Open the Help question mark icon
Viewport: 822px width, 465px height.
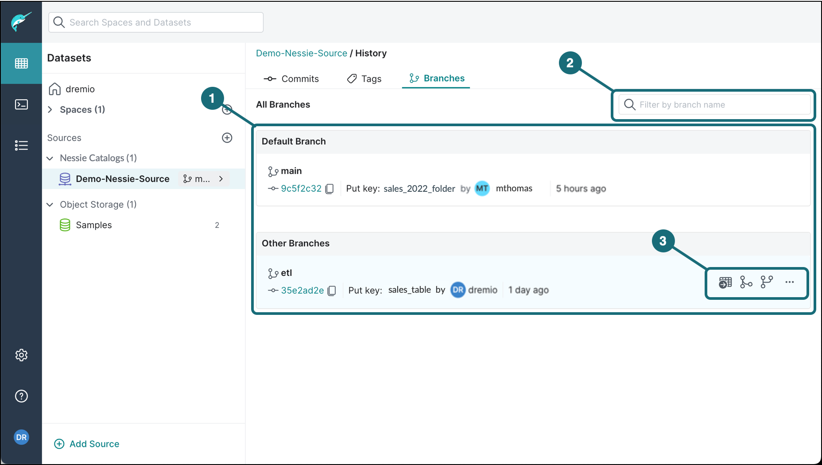[x=21, y=396]
